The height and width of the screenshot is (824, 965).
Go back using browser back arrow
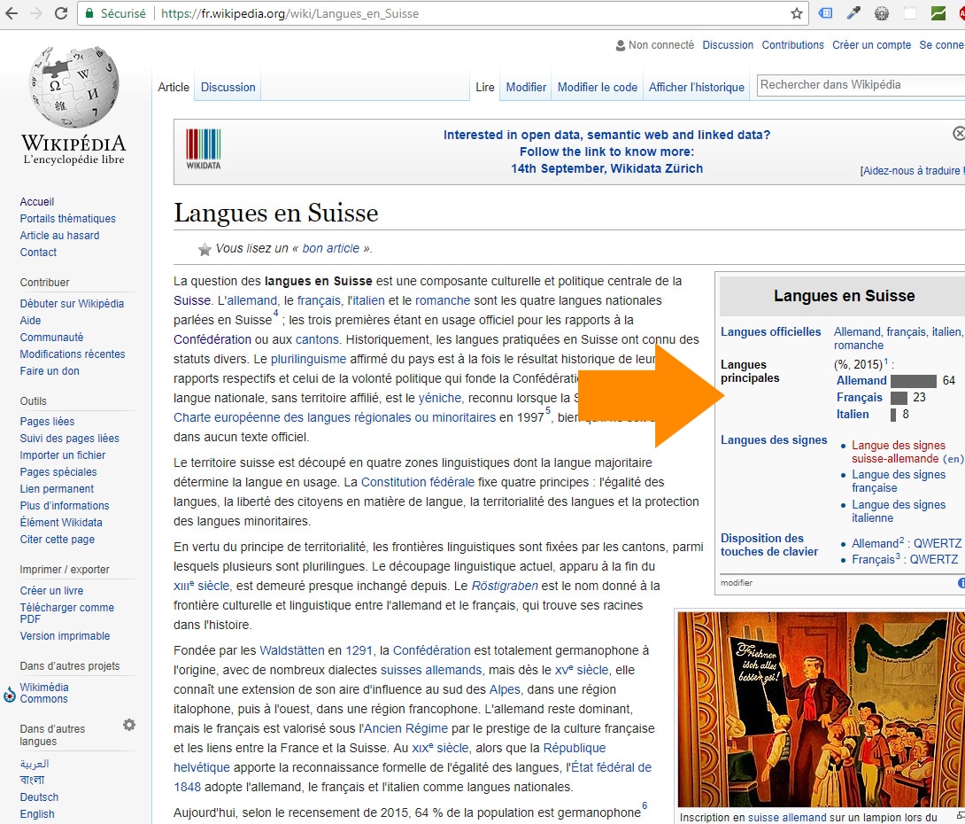[12, 13]
